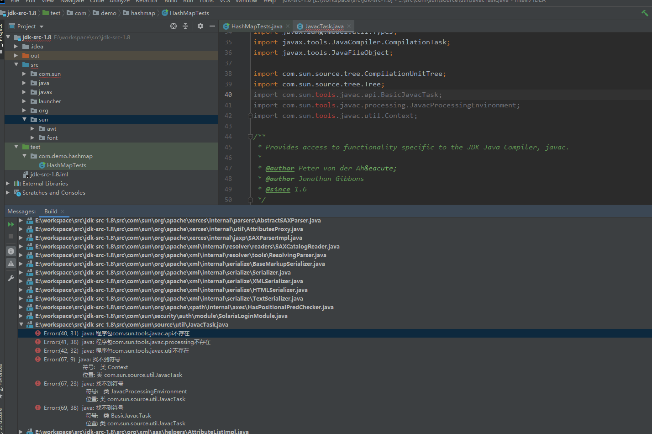652x434 pixels.
Task: Collapse the src folder arrow
Action: click(16, 64)
